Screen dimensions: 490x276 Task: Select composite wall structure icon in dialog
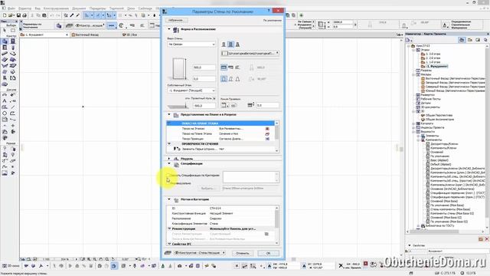[x=230, y=44]
